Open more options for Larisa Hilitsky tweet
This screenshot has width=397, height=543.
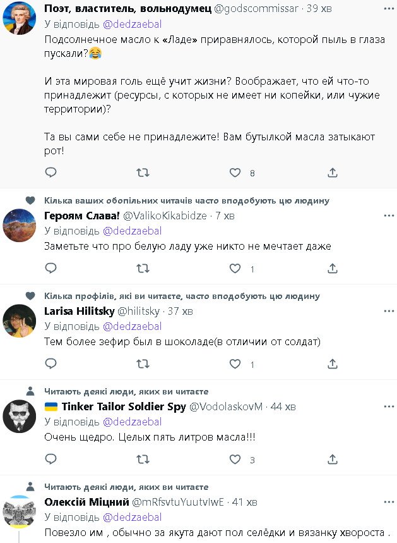(x=388, y=310)
